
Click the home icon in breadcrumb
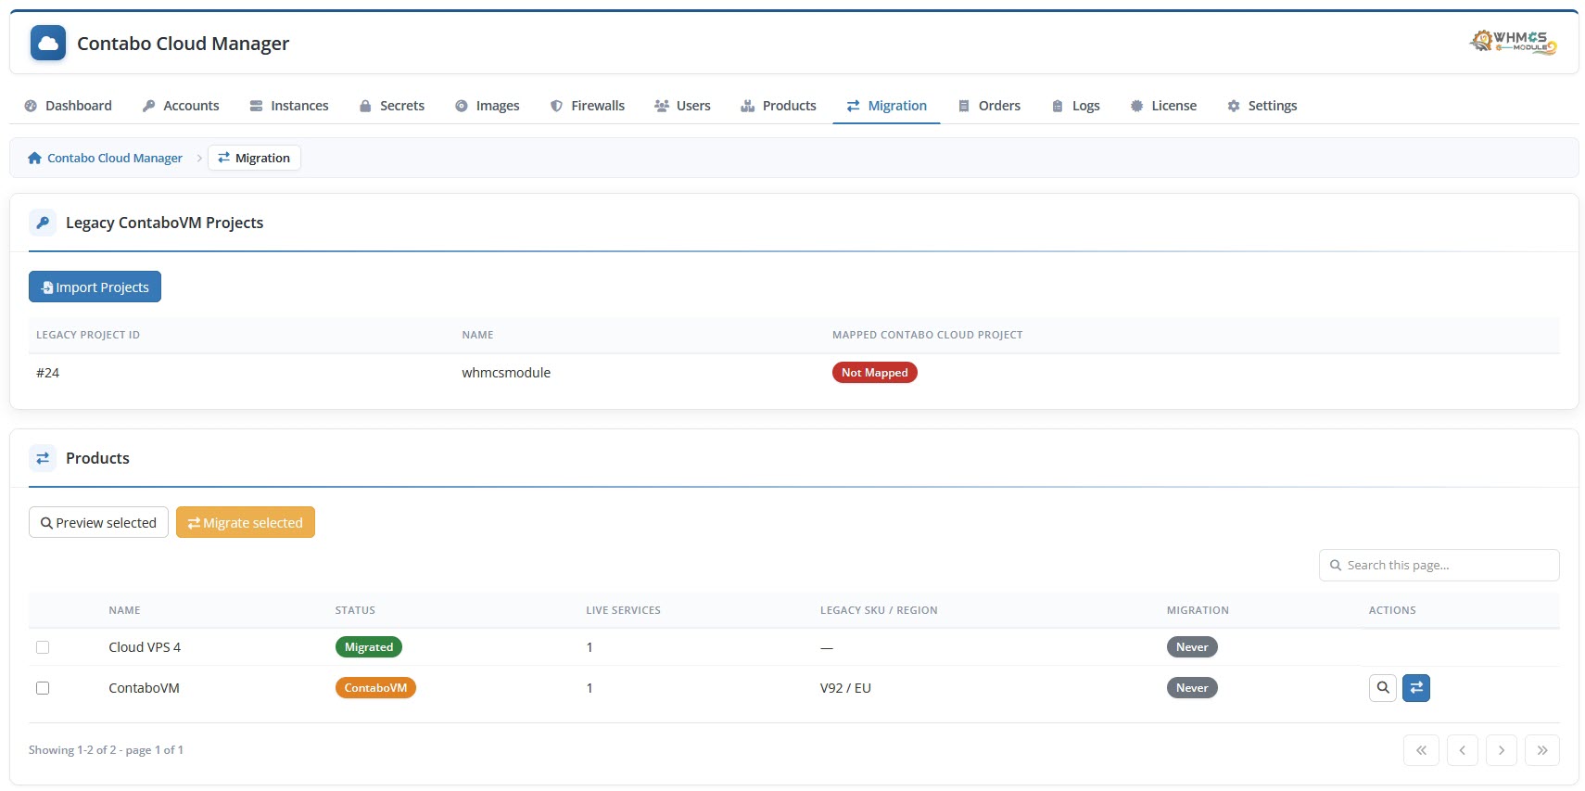pos(35,159)
